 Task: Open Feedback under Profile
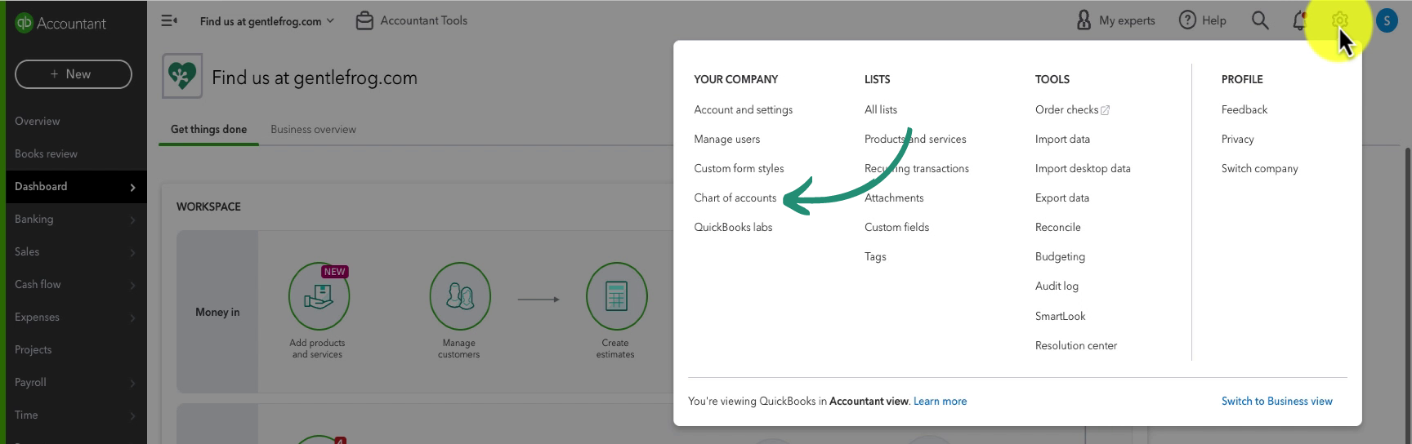click(x=1244, y=109)
